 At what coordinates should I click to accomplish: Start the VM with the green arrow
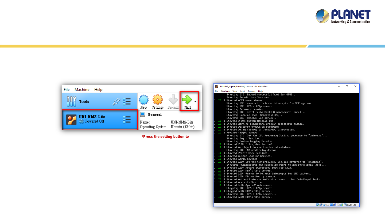(187, 99)
